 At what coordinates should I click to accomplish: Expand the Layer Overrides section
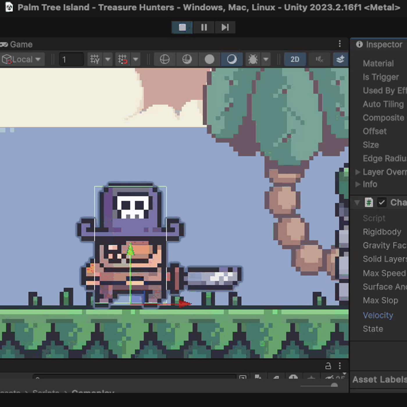(358, 172)
